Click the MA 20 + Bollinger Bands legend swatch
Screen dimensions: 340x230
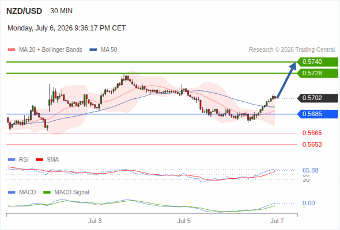[x=12, y=50]
